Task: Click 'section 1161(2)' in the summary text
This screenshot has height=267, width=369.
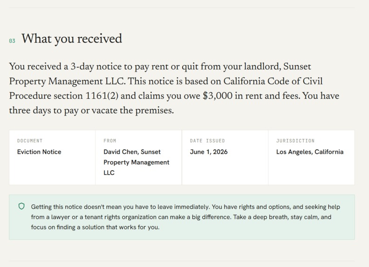Action: point(86,96)
